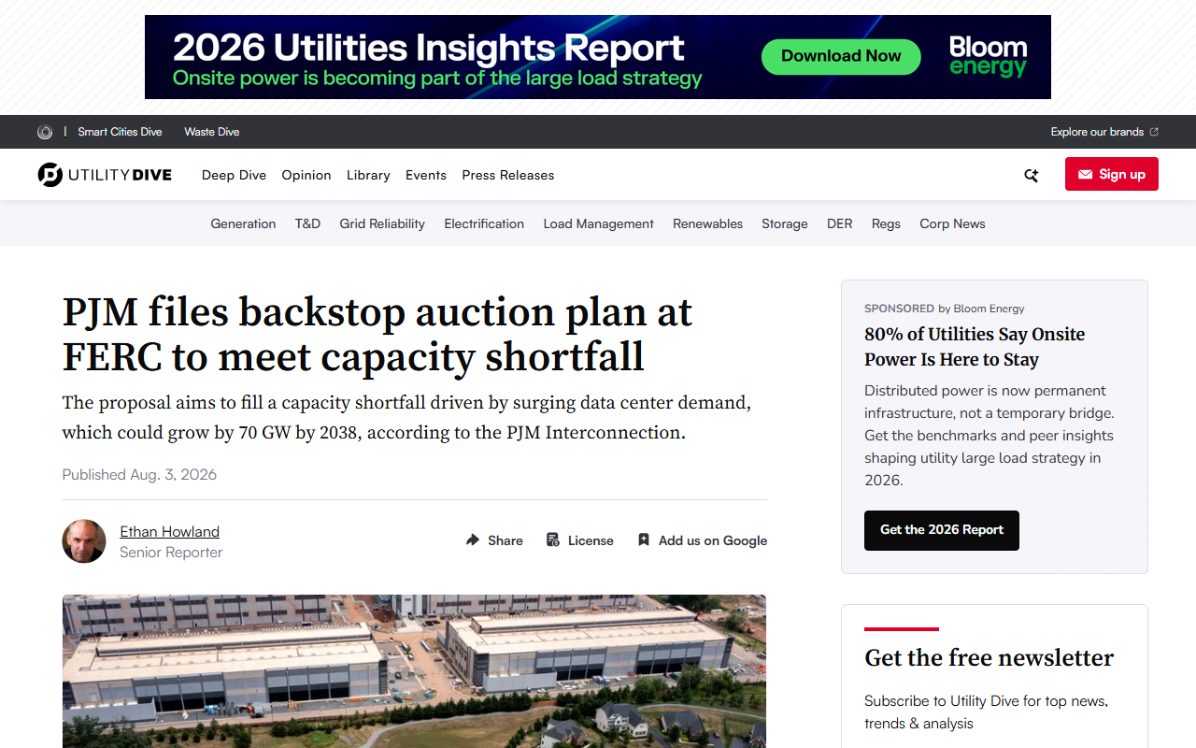Open the Smart Cities Dive link
Image resolution: width=1196 pixels, height=748 pixels.
pos(120,132)
